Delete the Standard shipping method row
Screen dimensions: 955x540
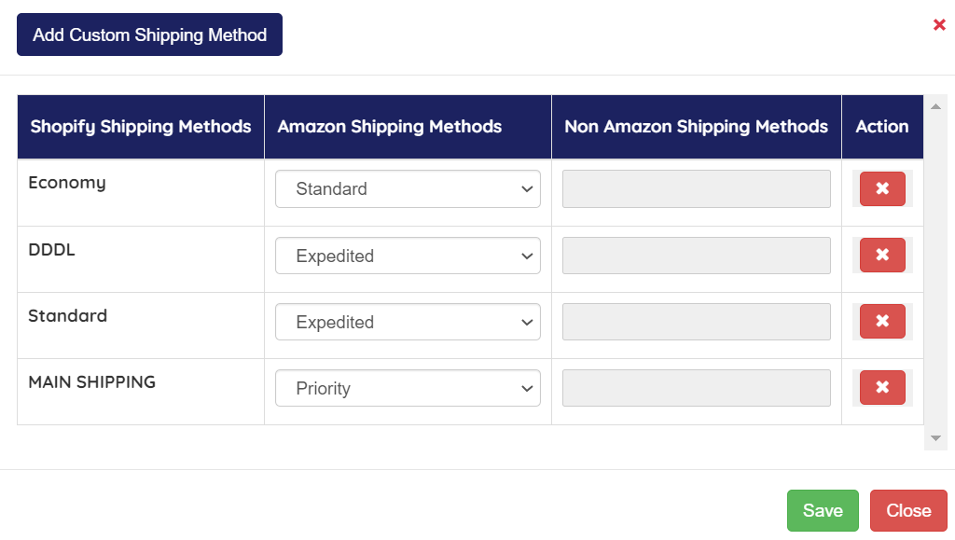click(882, 321)
